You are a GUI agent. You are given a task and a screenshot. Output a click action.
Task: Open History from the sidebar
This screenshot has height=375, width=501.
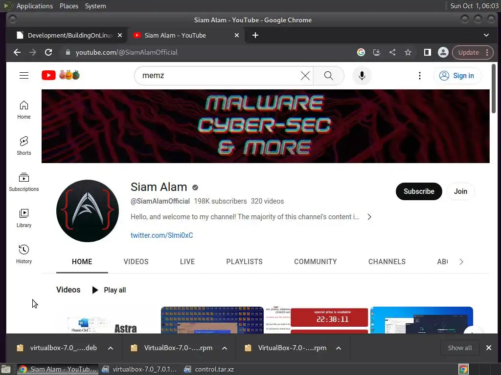[24, 254]
